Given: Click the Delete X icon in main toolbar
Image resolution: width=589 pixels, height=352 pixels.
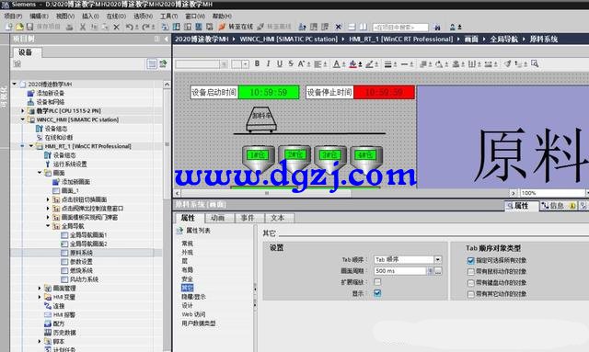Looking at the screenshot, I should pos(117,27).
